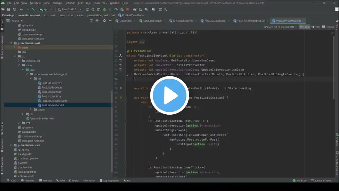Image resolution: width=339 pixels, height=191 pixels.
Task: Open the Event Log button
Action: (x=300, y=180)
